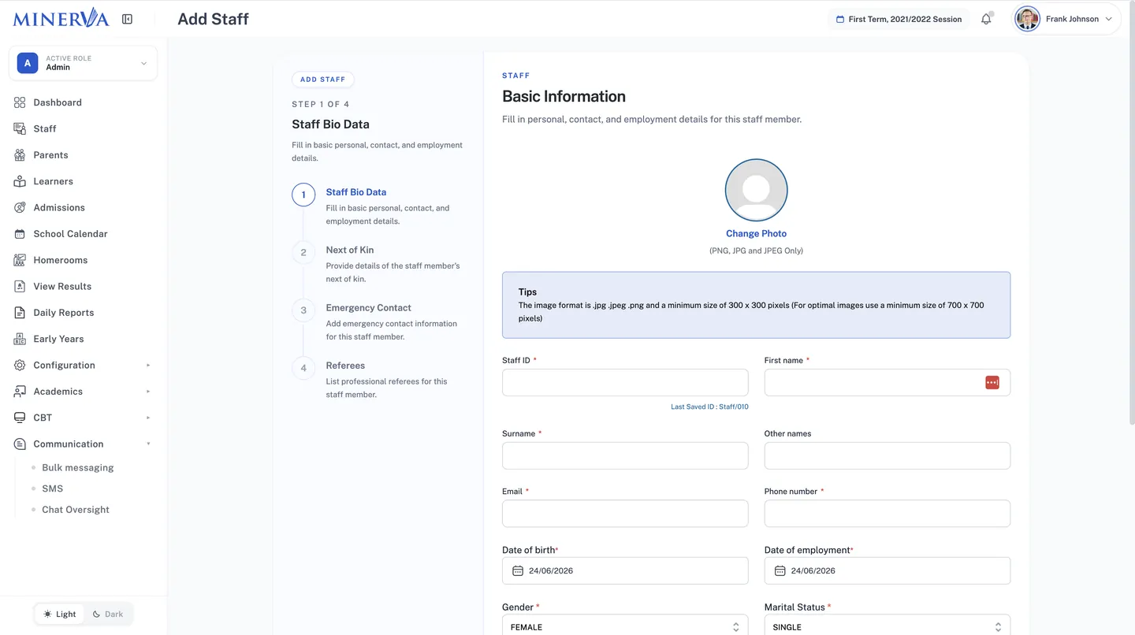
Task: Click the Change Photo link
Action: 756,233
